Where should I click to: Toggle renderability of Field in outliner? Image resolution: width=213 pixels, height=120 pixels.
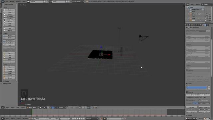coord(210,16)
